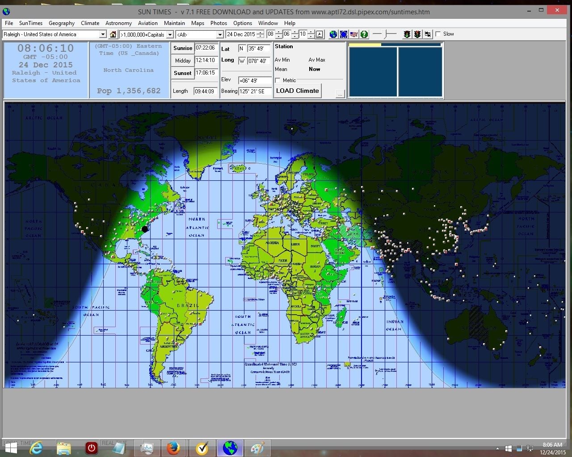Viewport: 572px width, 457px height.
Task: Enable the Slow checkbox
Action: [x=438, y=34]
